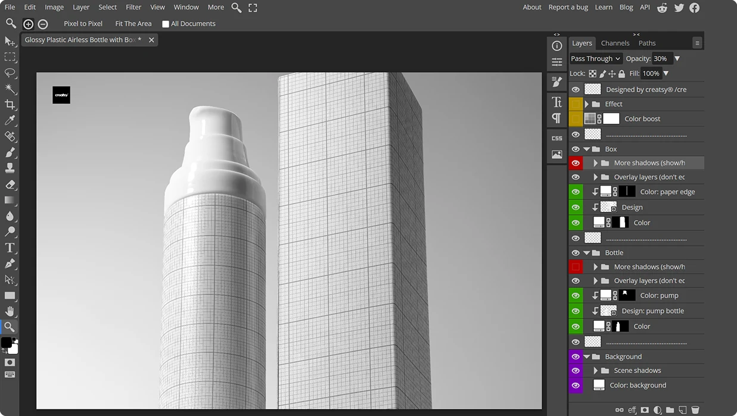The height and width of the screenshot is (416, 737).
Task: Delete layer using the trash icon
Action: pyautogui.click(x=695, y=410)
